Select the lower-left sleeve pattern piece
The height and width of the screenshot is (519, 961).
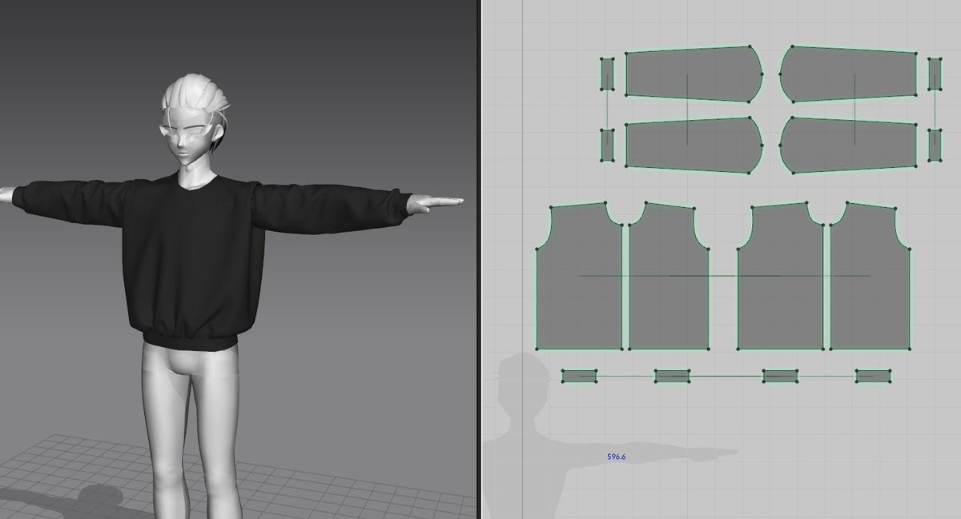pyautogui.click(x=693, y=146)
